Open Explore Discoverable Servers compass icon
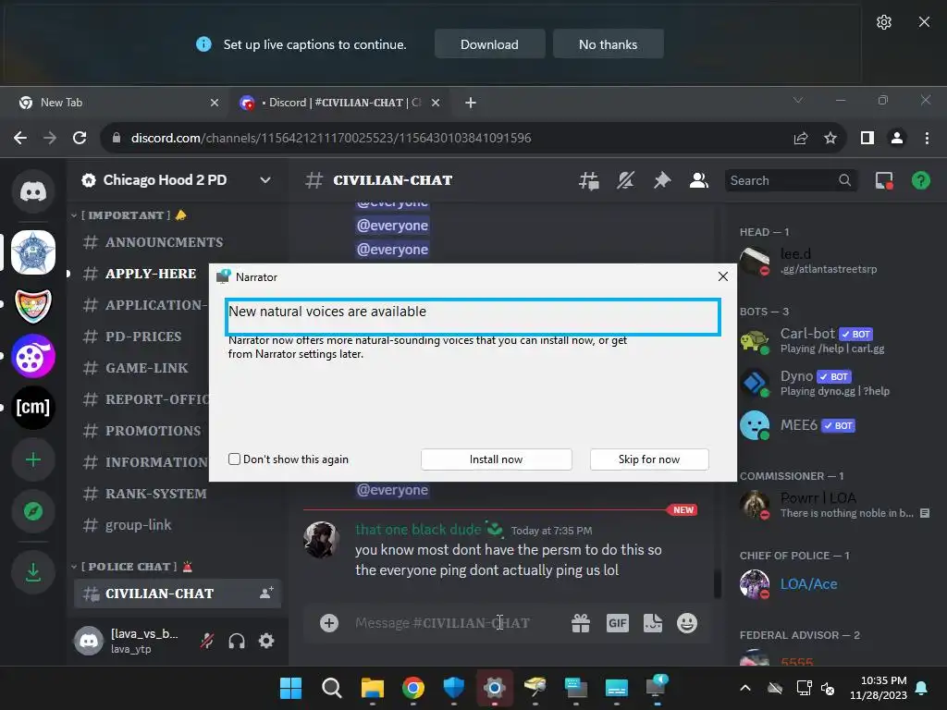 (33, 511)
